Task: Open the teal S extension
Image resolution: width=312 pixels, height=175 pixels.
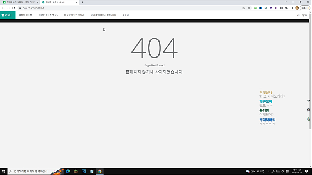Action: tap(266, 8)
